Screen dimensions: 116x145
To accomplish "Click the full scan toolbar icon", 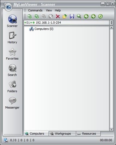I will click(x=37, y=17).
